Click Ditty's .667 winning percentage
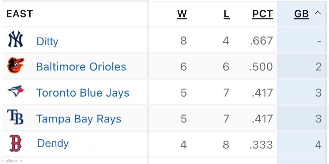The image size is (329, 164). [x=261, y=40]
